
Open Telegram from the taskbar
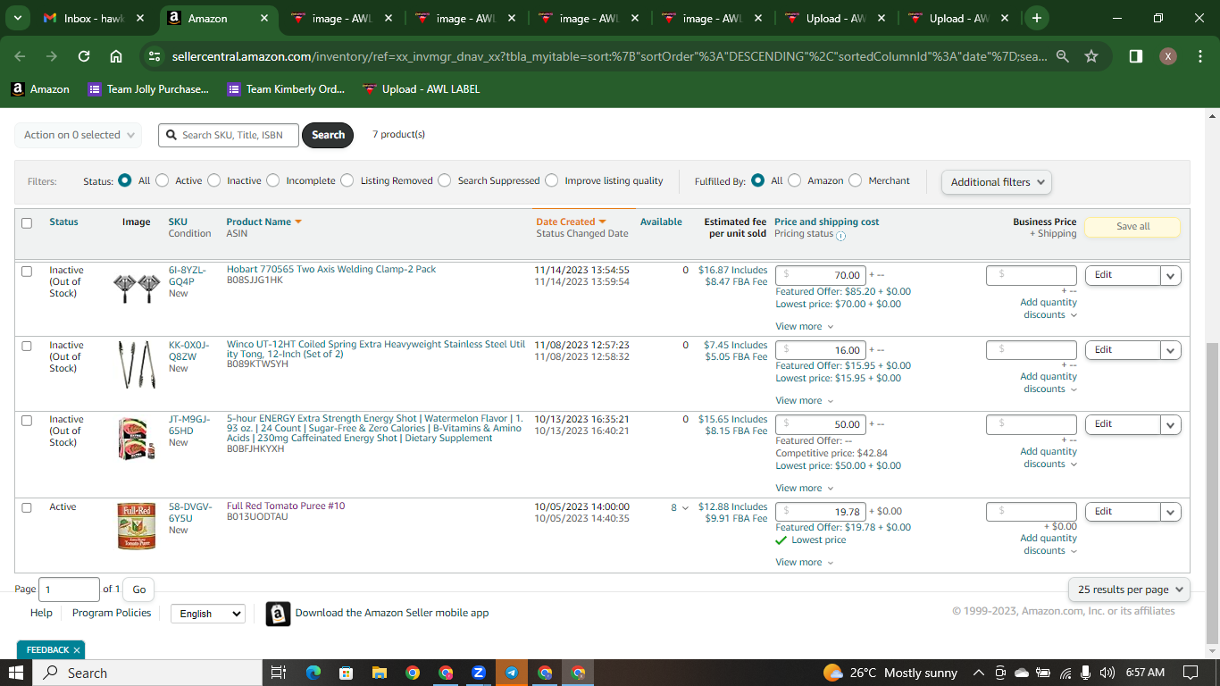click(x=512, y=673)
